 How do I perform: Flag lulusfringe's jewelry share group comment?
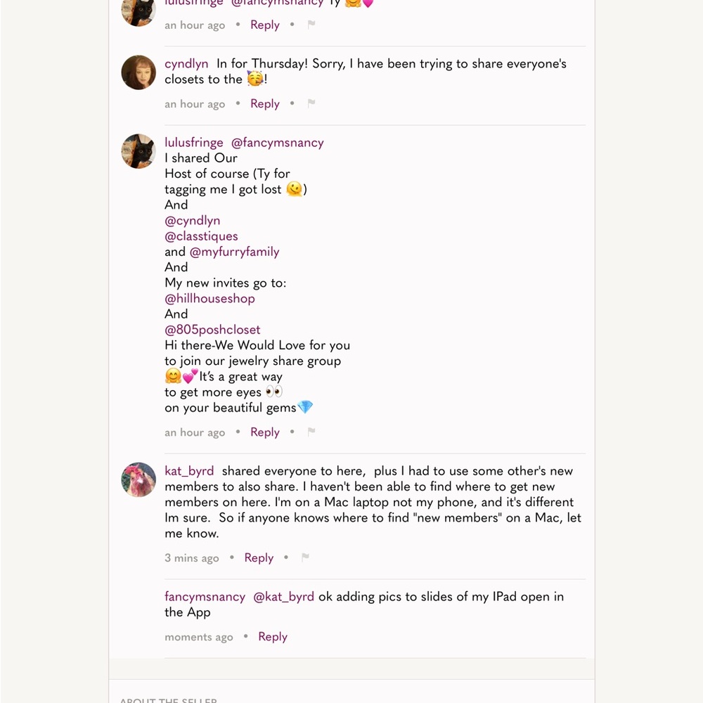tap(311, 432)
